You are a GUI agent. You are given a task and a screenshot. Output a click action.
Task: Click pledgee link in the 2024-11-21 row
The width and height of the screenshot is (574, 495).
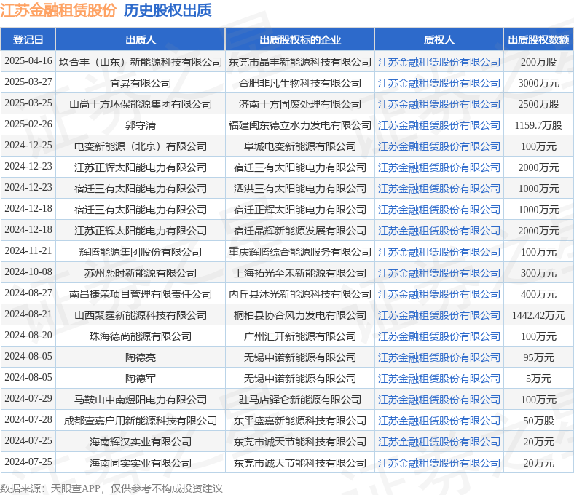pos(439,252)
